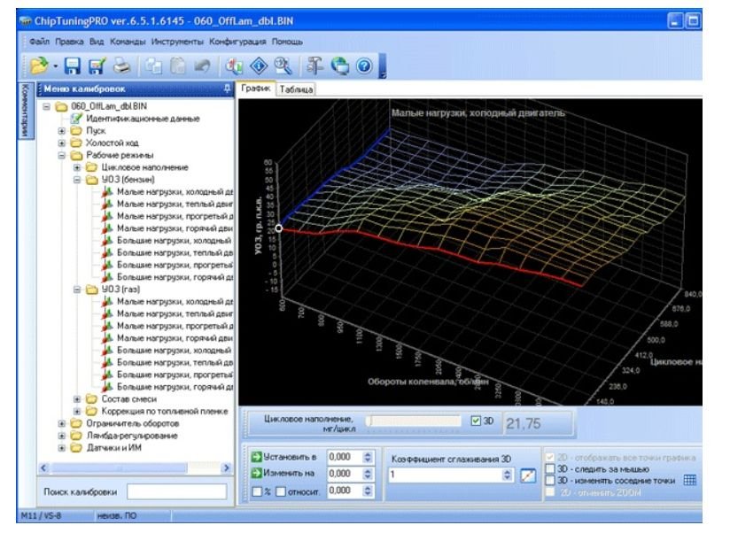Click the blue grid icon near neighbor points
Screen dimensions: 730x533
point(690,480)
